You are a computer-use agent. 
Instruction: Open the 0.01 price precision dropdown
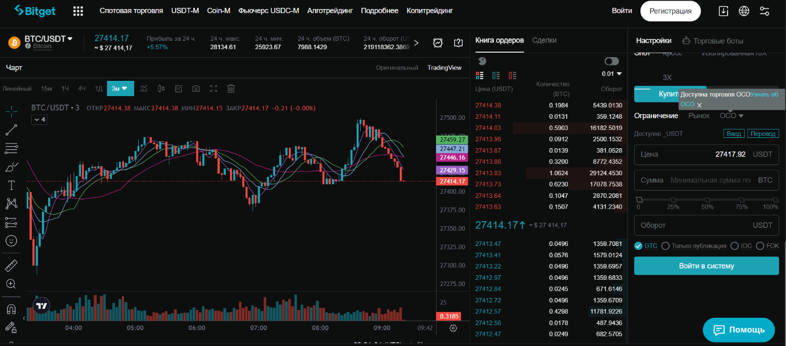tap(612, 73)
